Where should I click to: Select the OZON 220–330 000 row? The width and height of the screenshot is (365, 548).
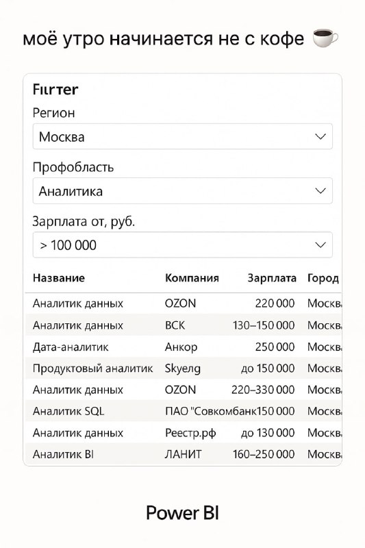[x=184, y=389]
